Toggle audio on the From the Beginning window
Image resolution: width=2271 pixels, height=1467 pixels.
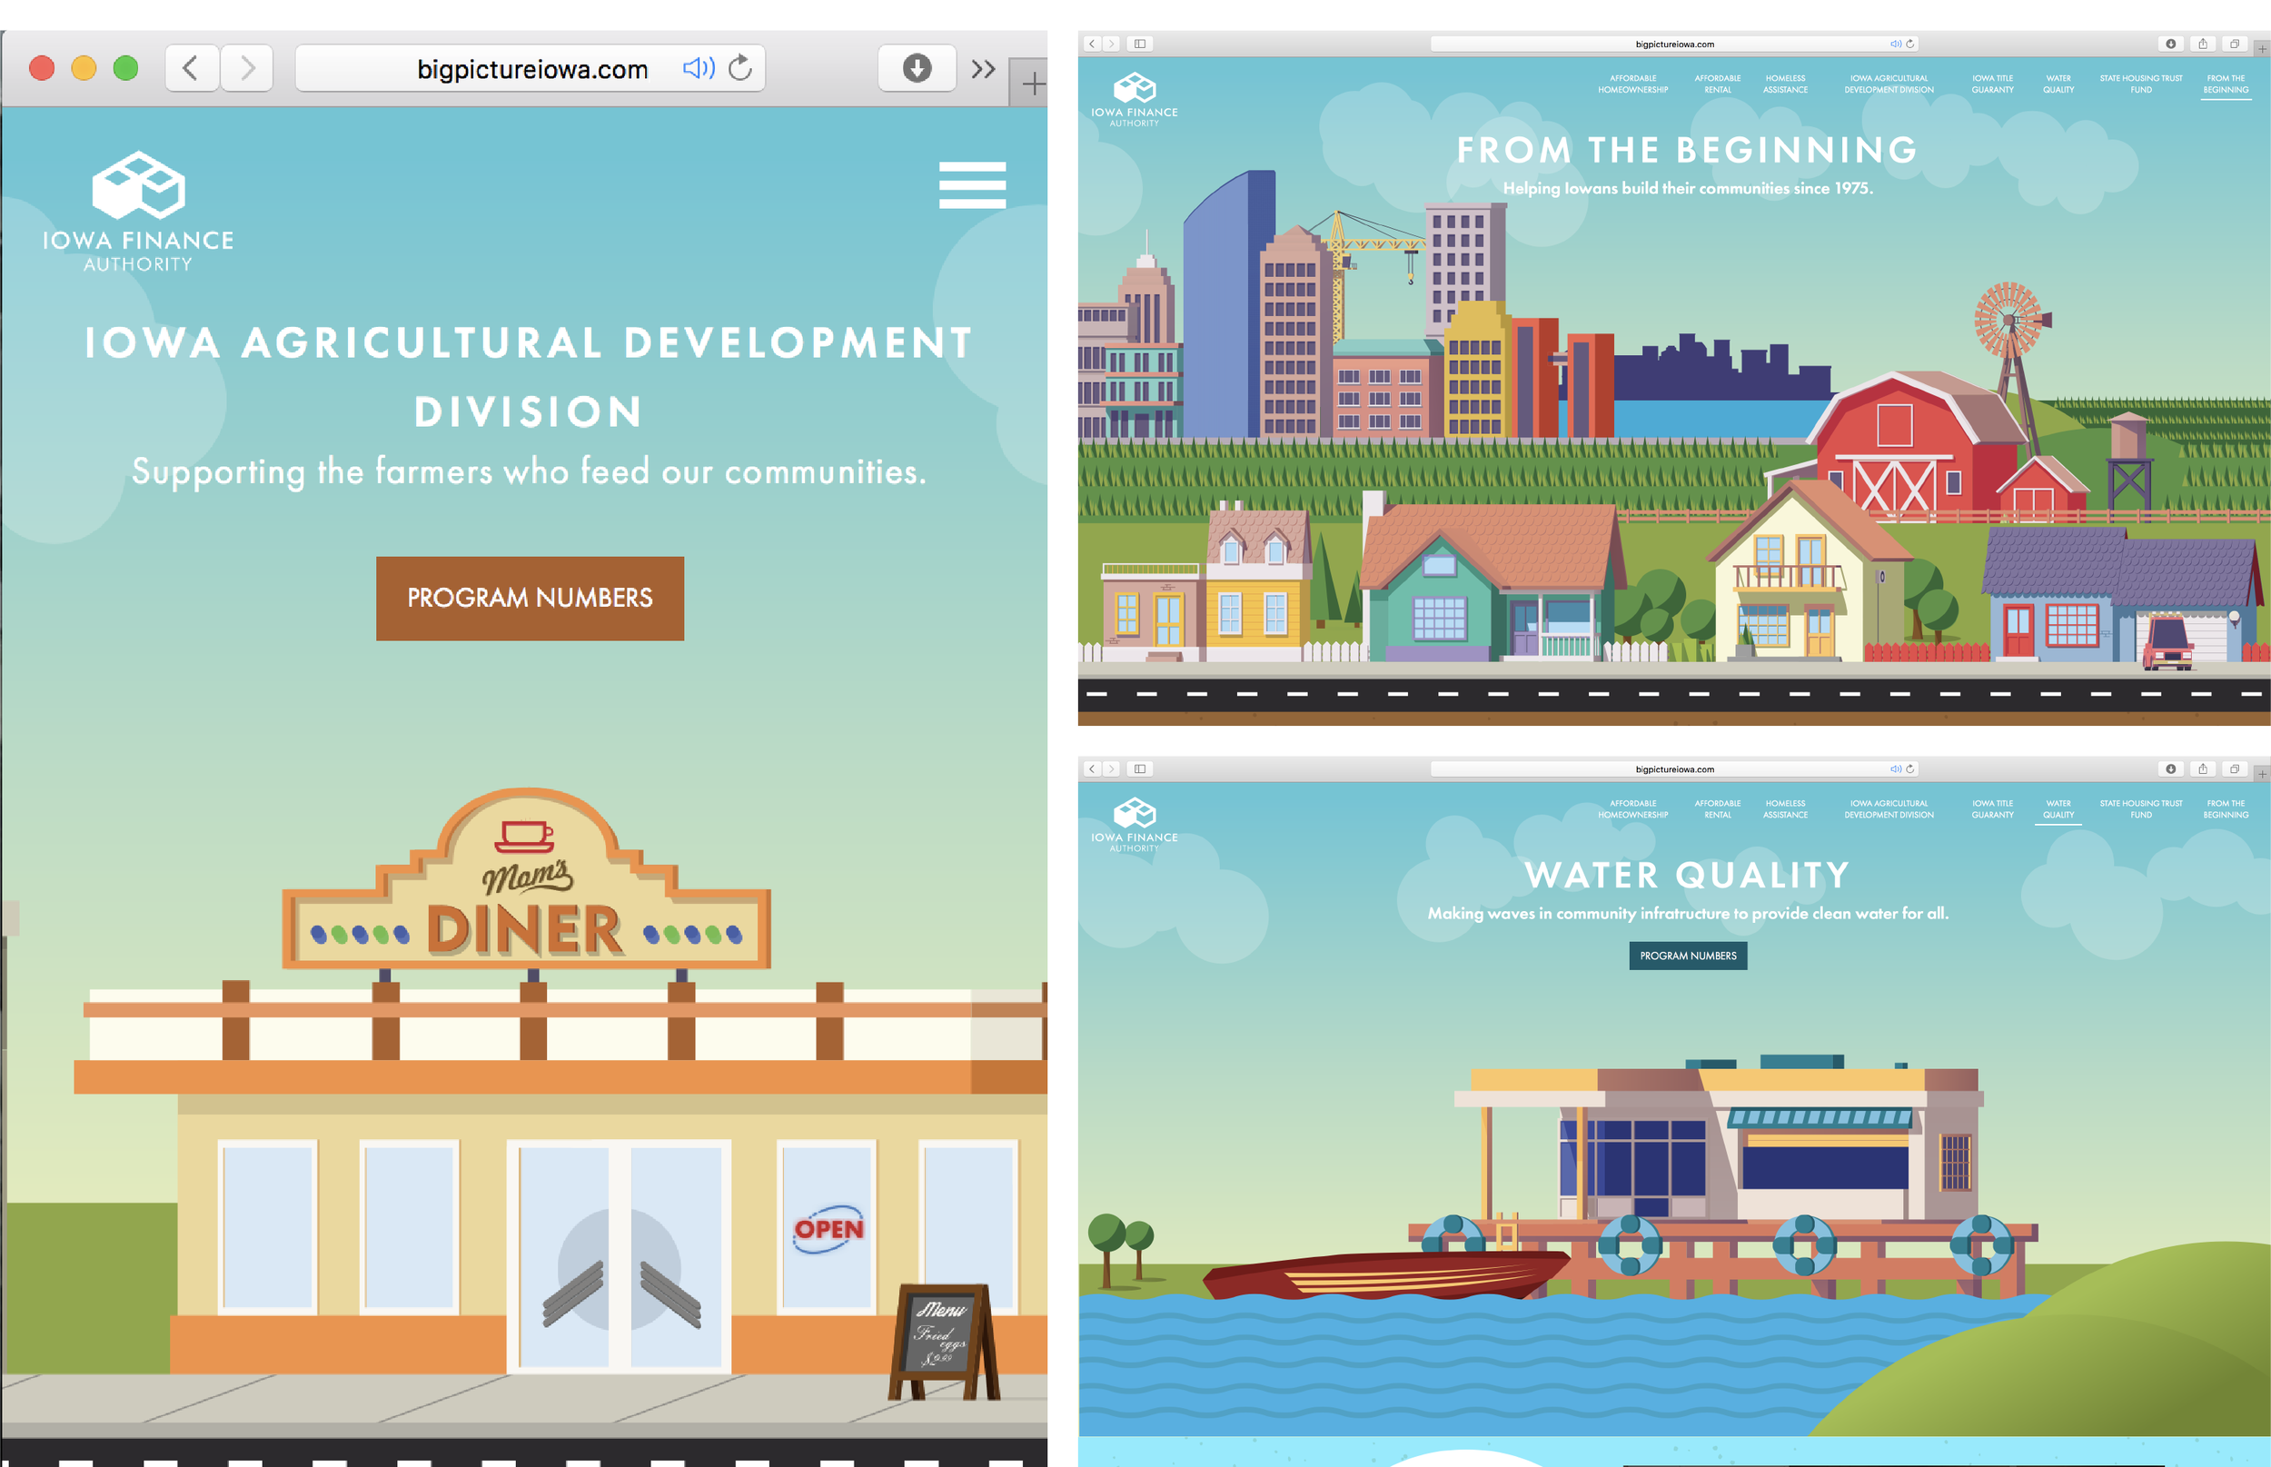(x=1896, y=43)
